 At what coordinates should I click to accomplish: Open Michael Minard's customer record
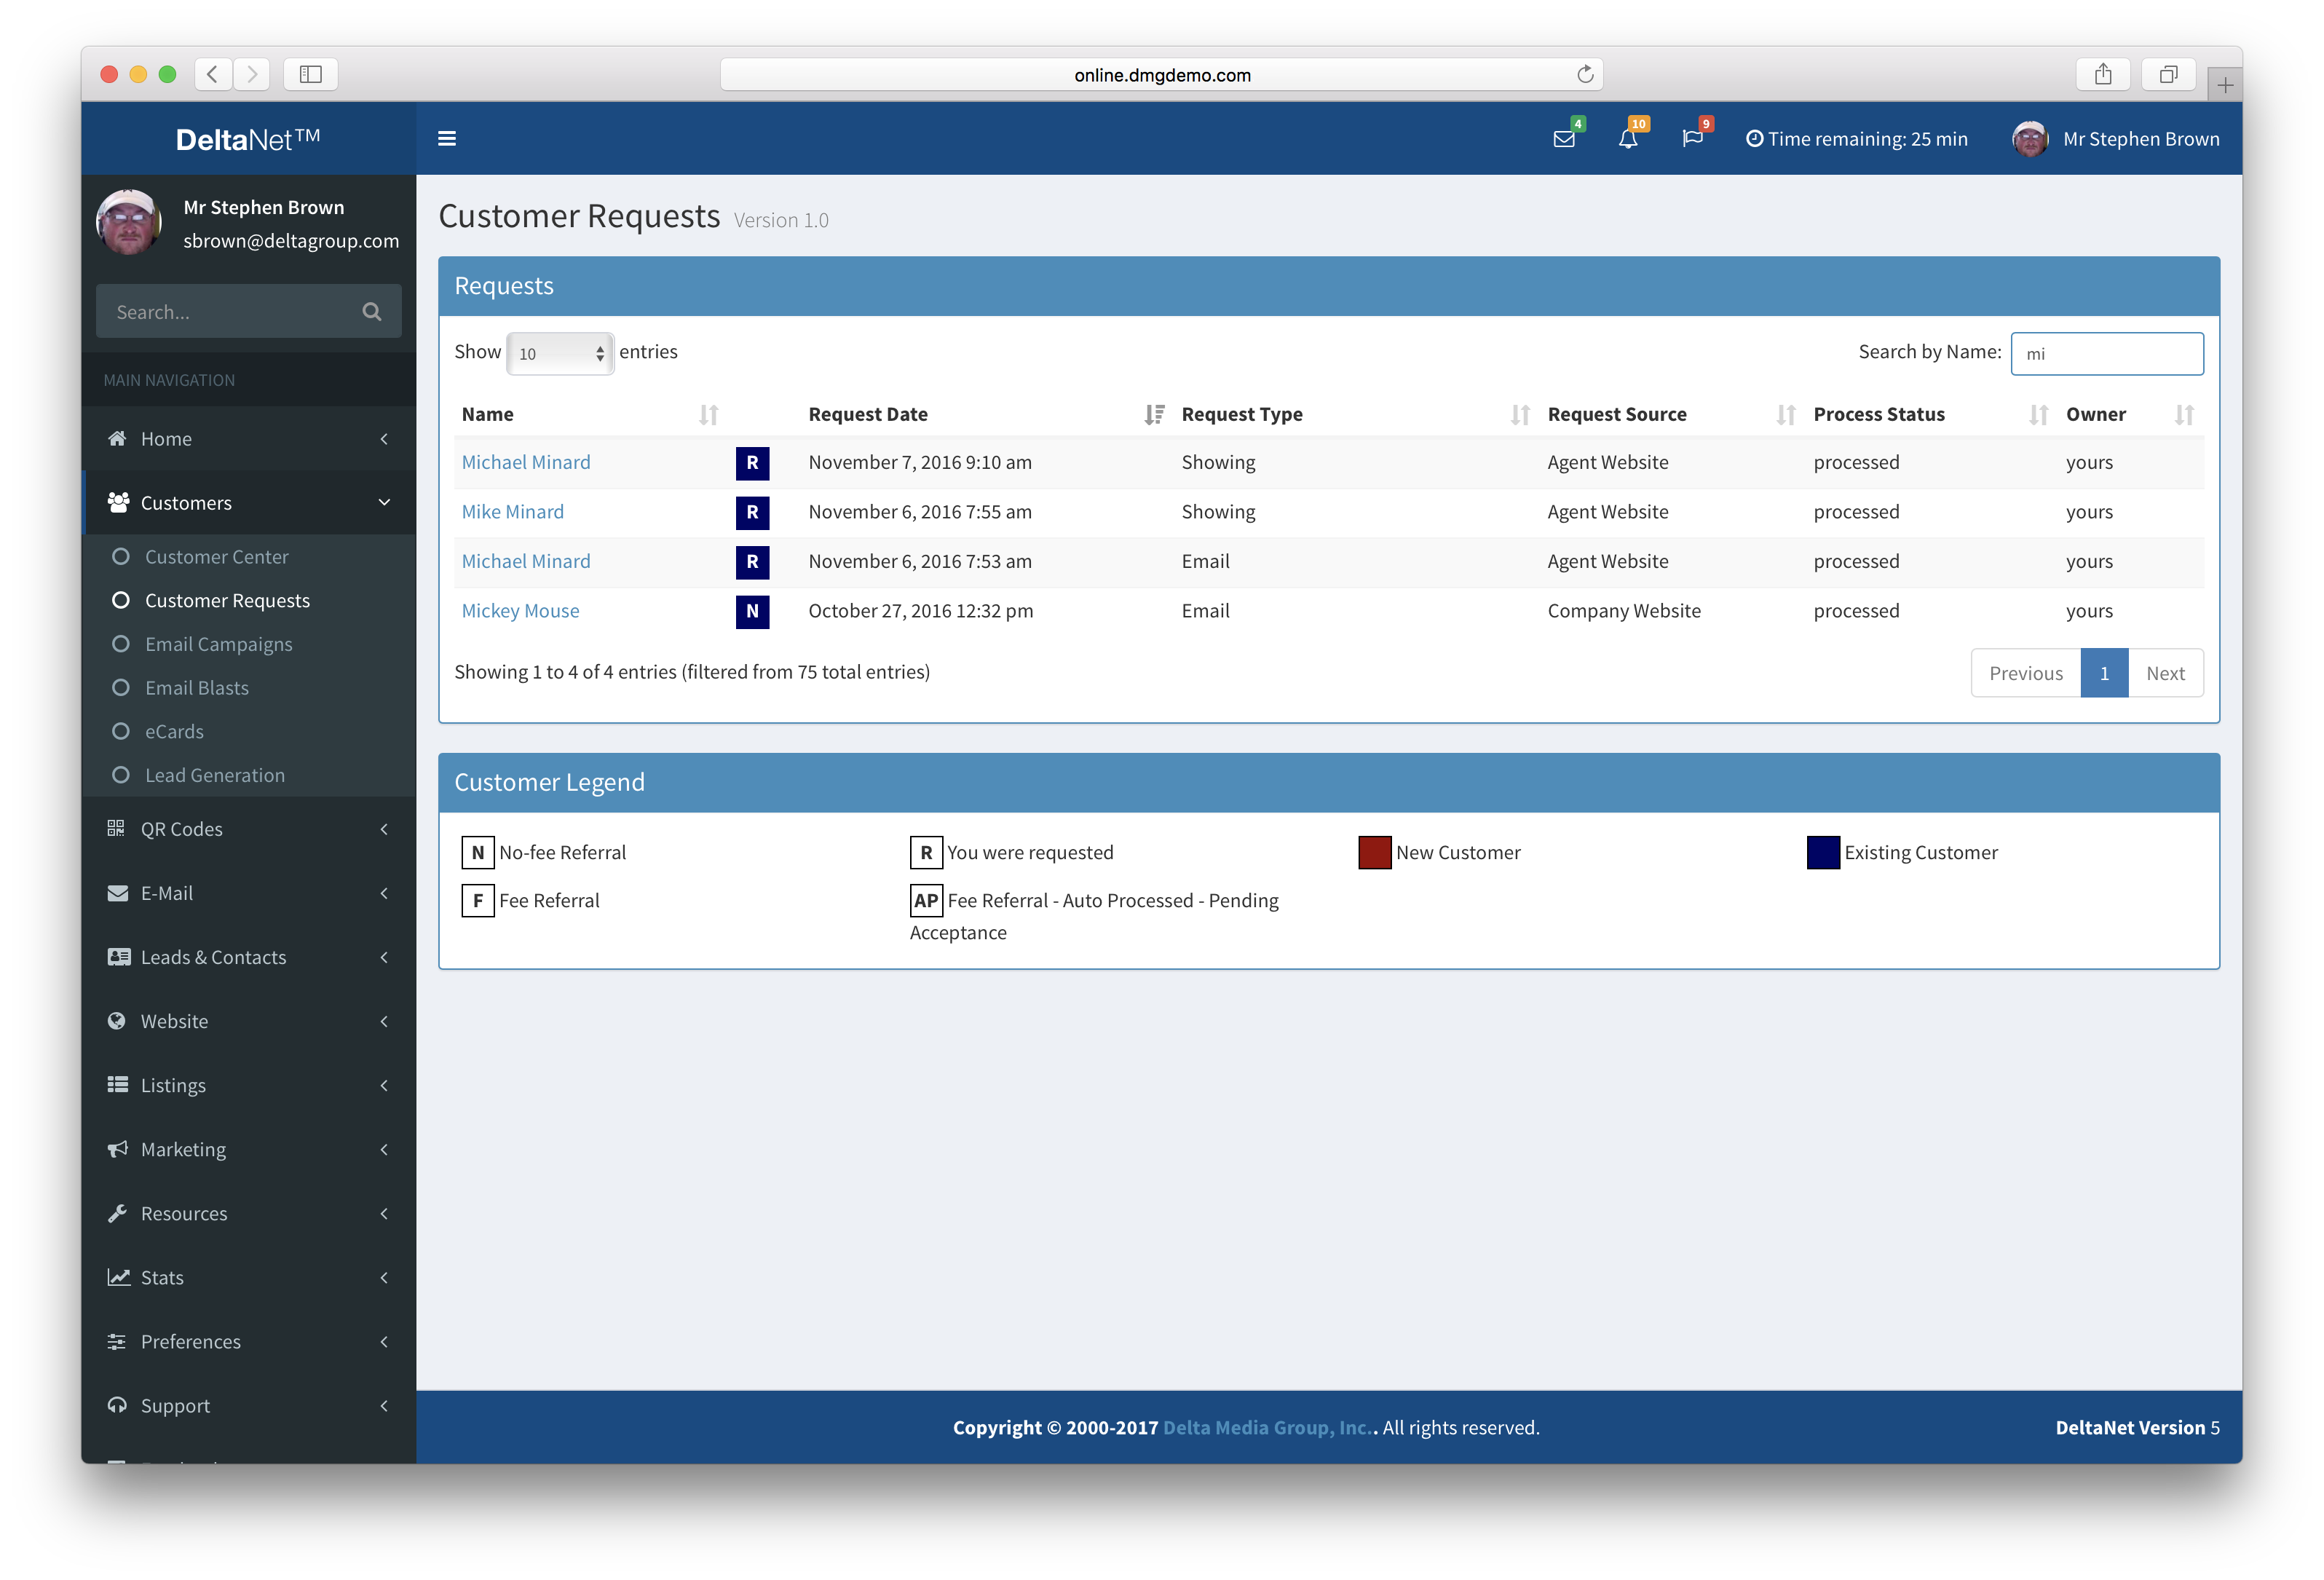tap(526, 462)
